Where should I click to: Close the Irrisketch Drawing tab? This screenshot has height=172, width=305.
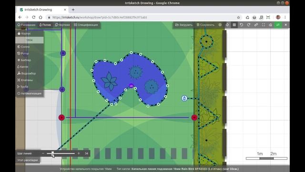[65, 10]
